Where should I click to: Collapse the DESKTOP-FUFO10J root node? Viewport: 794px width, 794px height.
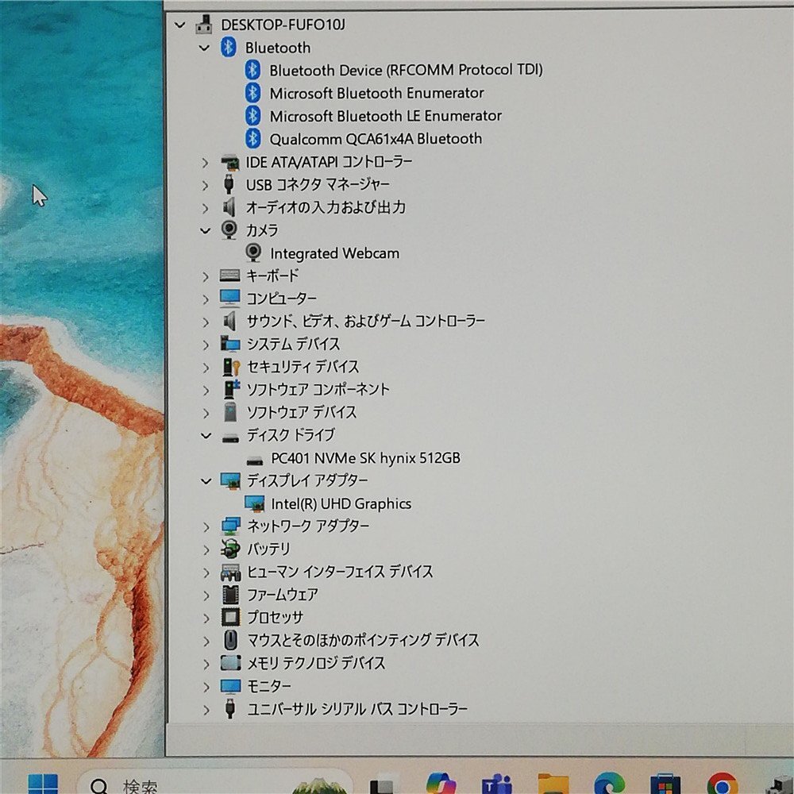pos(179,25)
